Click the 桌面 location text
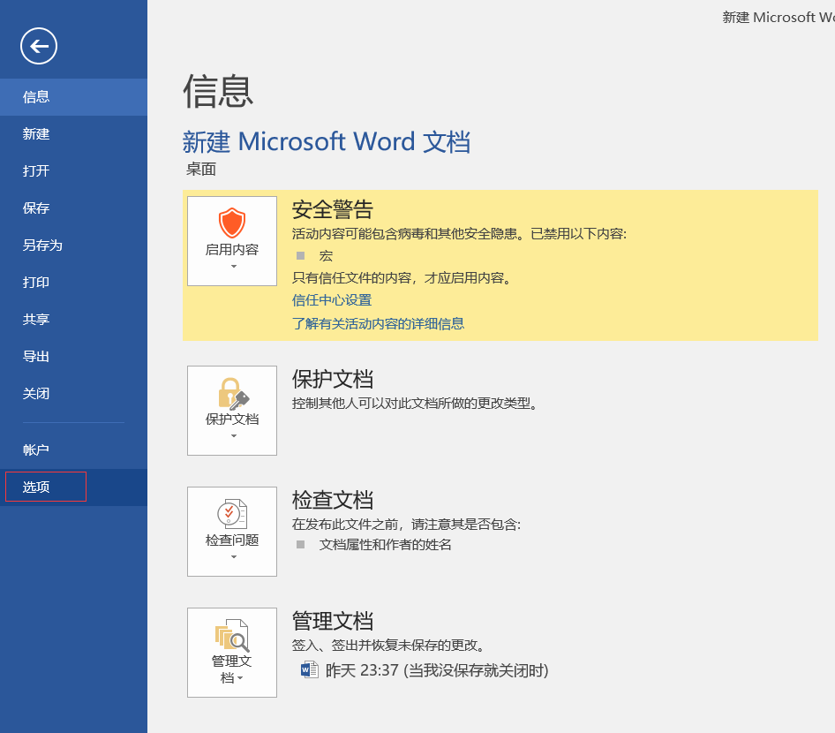The height and width of the screenshot is (733, 835). pos(200,170)
